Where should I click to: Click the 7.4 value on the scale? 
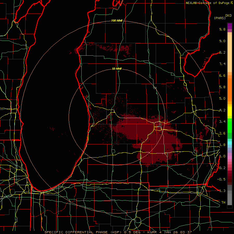point(222,64)
